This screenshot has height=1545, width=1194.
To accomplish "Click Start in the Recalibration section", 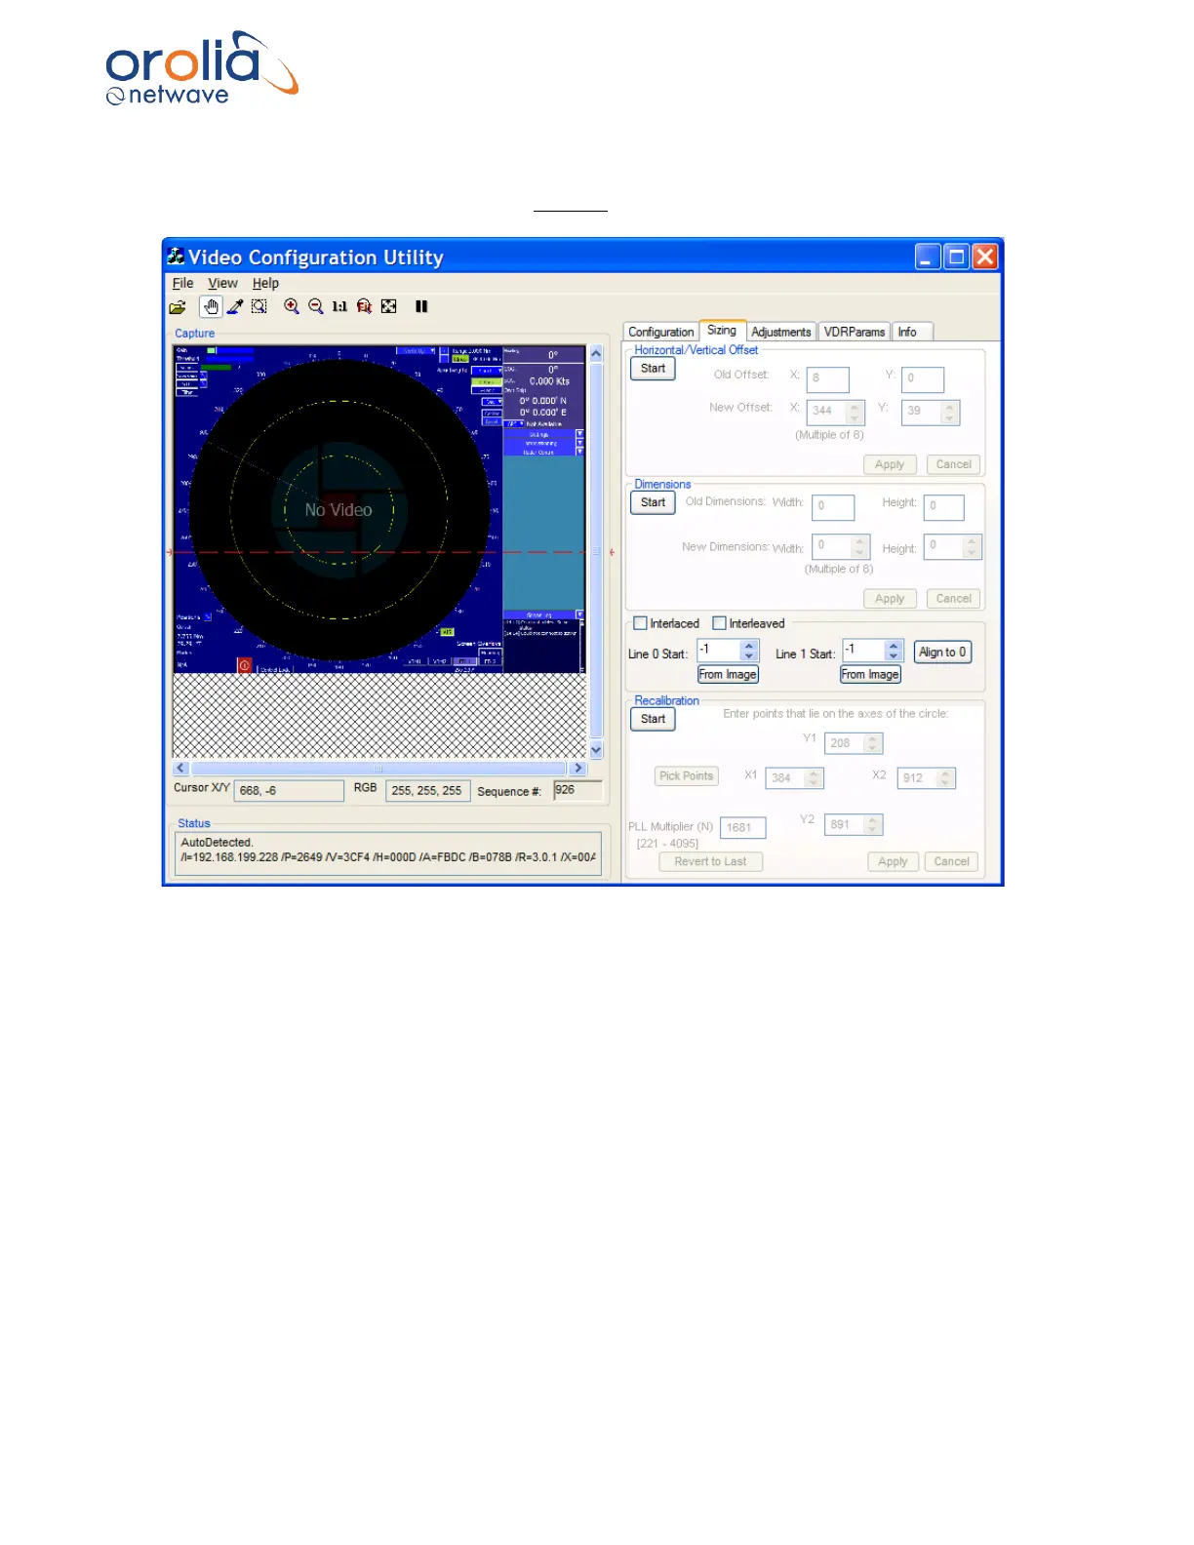I will pos(653,719).
